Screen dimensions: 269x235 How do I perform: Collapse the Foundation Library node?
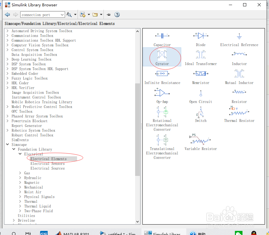(x=14, y=149)
